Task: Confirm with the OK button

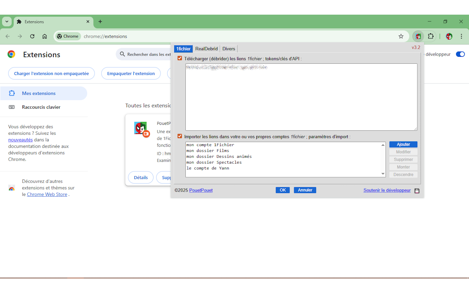Action: point(282,190)
